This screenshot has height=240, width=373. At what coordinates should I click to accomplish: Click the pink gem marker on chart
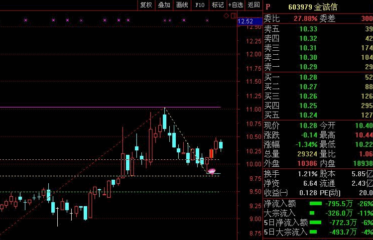tap(212, 171)
